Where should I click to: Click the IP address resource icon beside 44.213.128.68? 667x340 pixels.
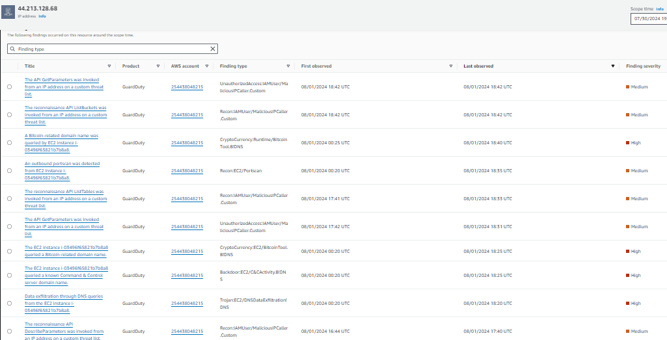tap(8, 12)
